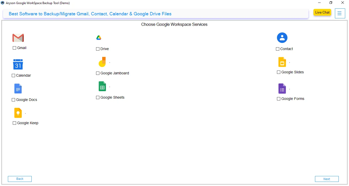Click the Contact icon
This screenshot has width=349, height=186.
[x=282, y=38]
